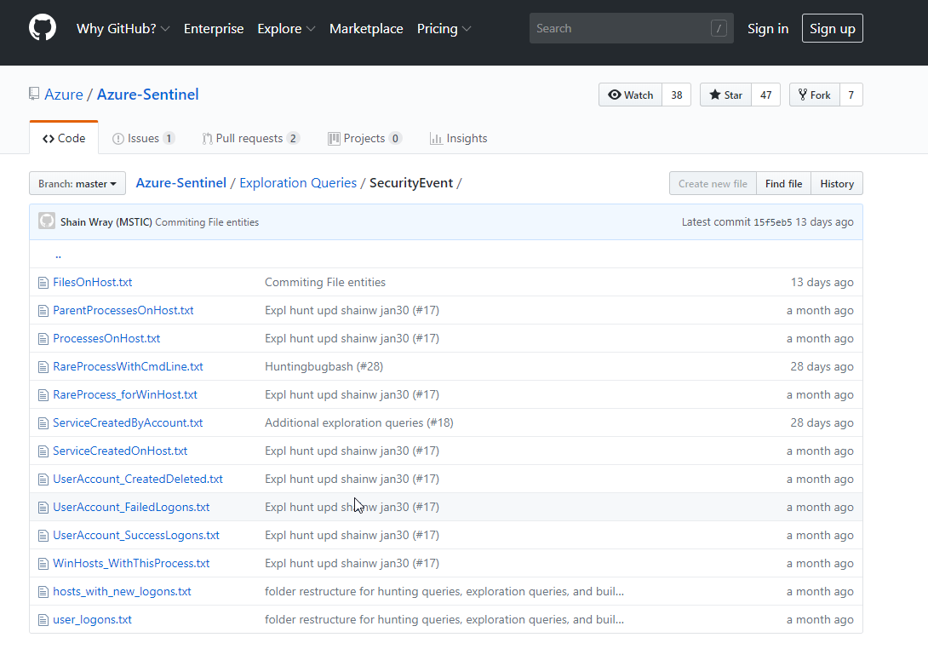View the 47 stargazers count
The width and height of the screenshot is (928, 672).
(766, 95)
